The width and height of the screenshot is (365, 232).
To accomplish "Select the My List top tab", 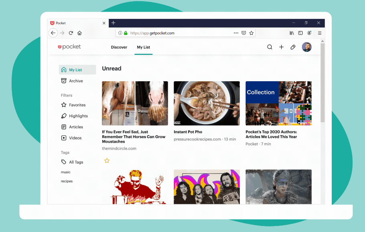I will click(144, 47).
